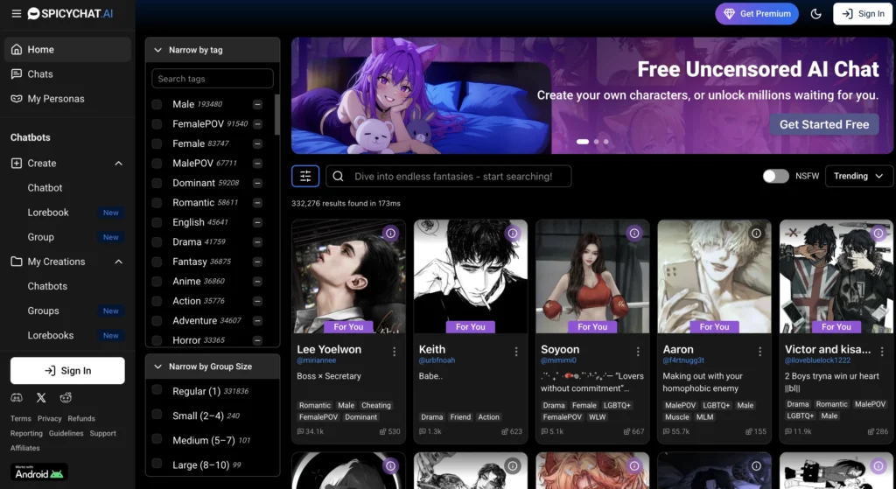
Task: Check the Male tag checkbox
Action: 157,105
